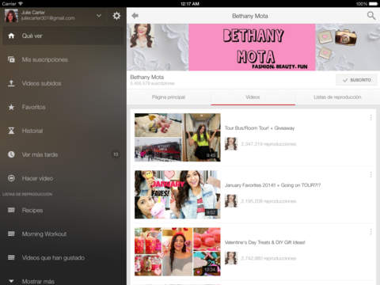Viewport: 380px width, 285px height.
Task: Switch to Página principal tab
Action: [x=169, y=97]
